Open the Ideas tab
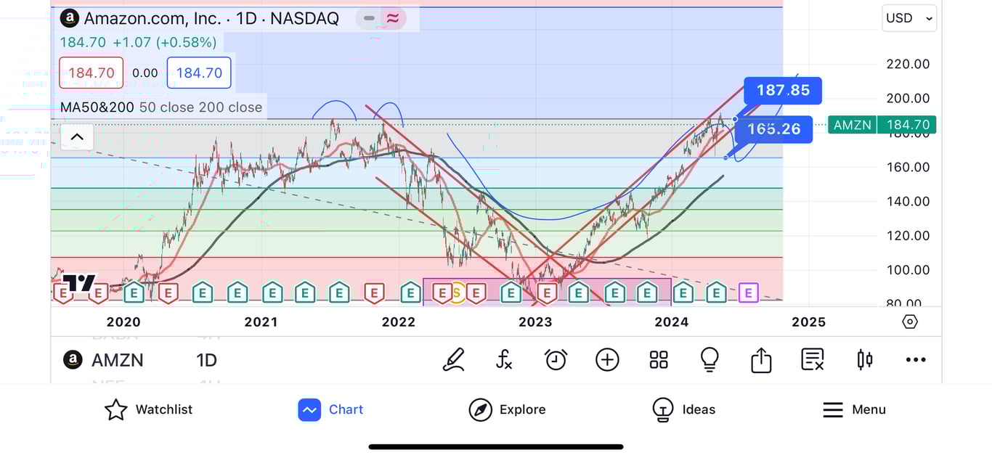The width and height of the screenshot is (992, 458). pyautogui.click(x=683, y=409)
